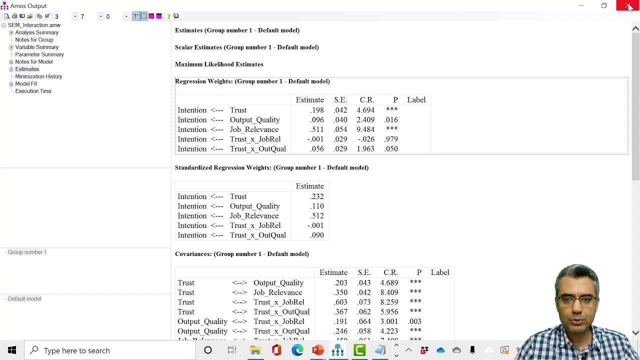Open PowerPoint from taskbar
The image size is (640, 360).
click(x=318, y=350)
